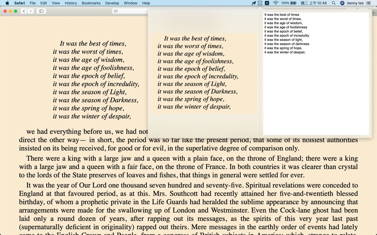
Task: Open the input source 'A' menu
Action: click(x=267, y=3)
